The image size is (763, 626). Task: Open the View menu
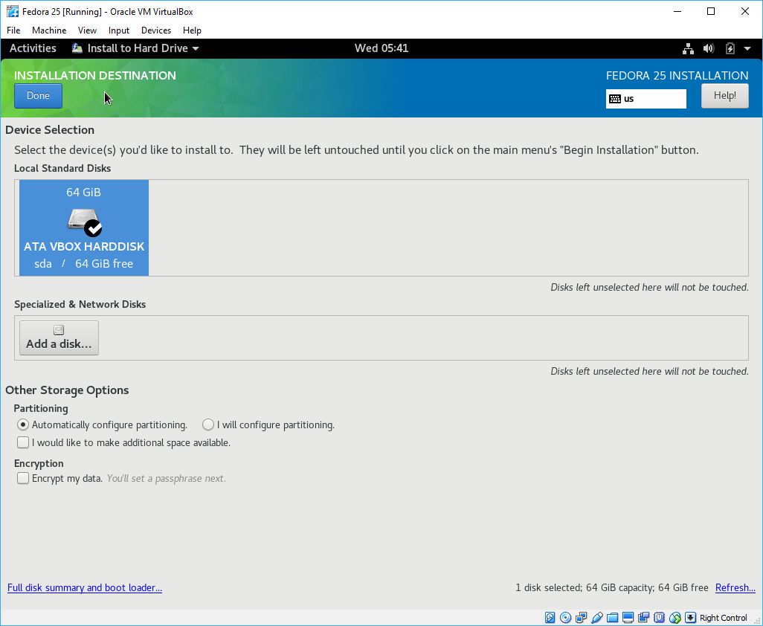pyautogui.click(x=87, y=30)
